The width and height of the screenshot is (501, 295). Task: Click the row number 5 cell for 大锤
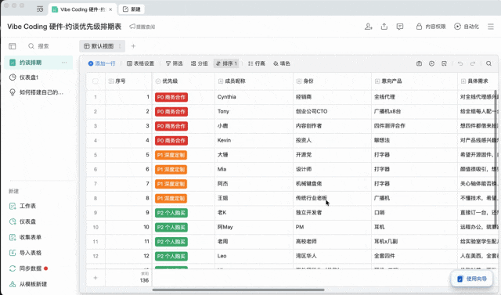pyautogui.click(x=96, y=155)
